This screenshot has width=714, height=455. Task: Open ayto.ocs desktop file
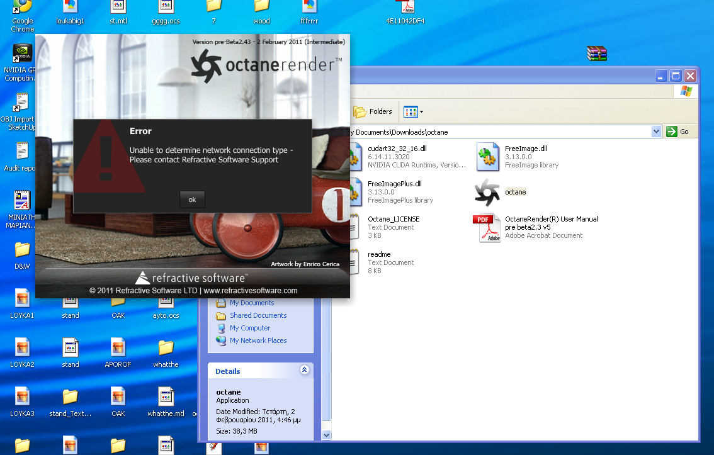point(166,310)
